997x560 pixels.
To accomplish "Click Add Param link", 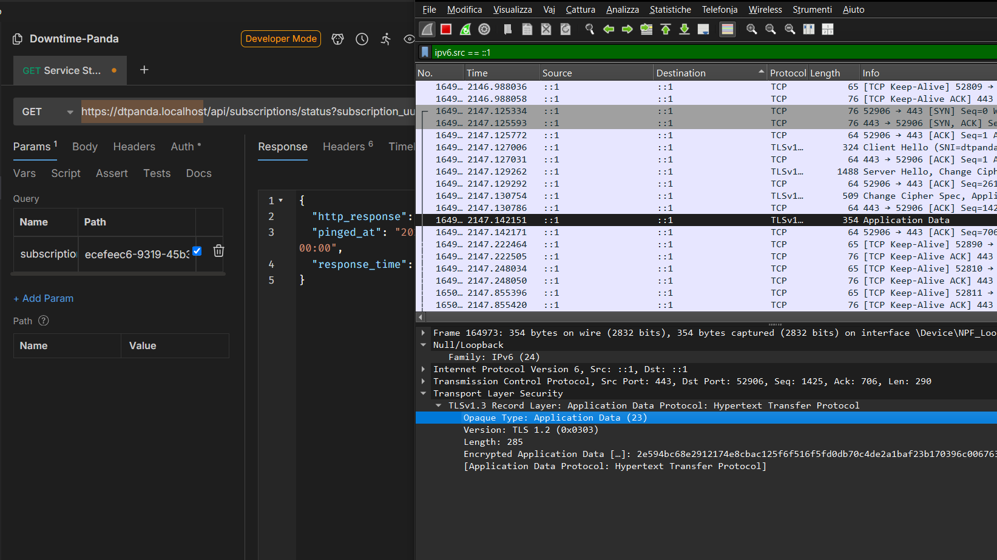I will tap(43, 298).
